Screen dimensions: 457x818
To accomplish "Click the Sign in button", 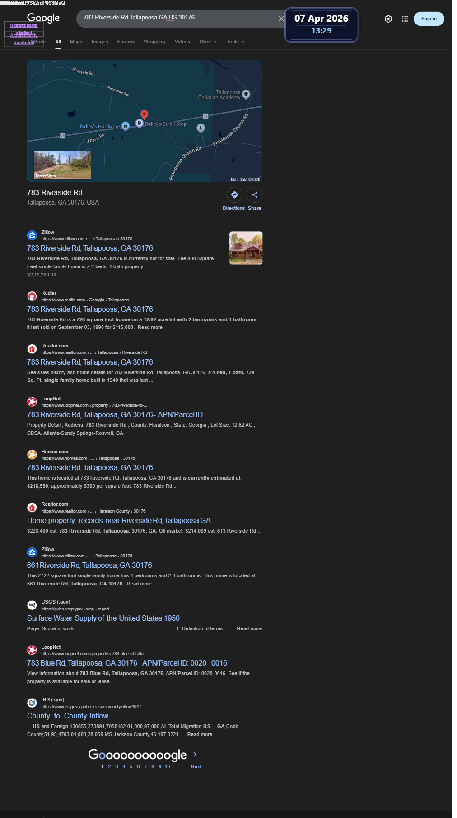I will 429,19.
